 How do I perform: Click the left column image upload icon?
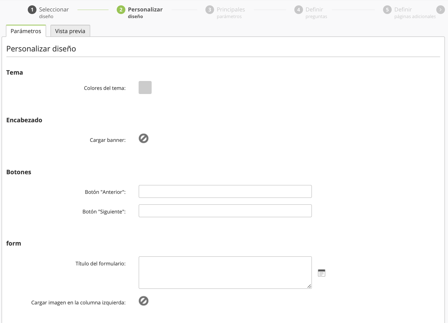143,301
